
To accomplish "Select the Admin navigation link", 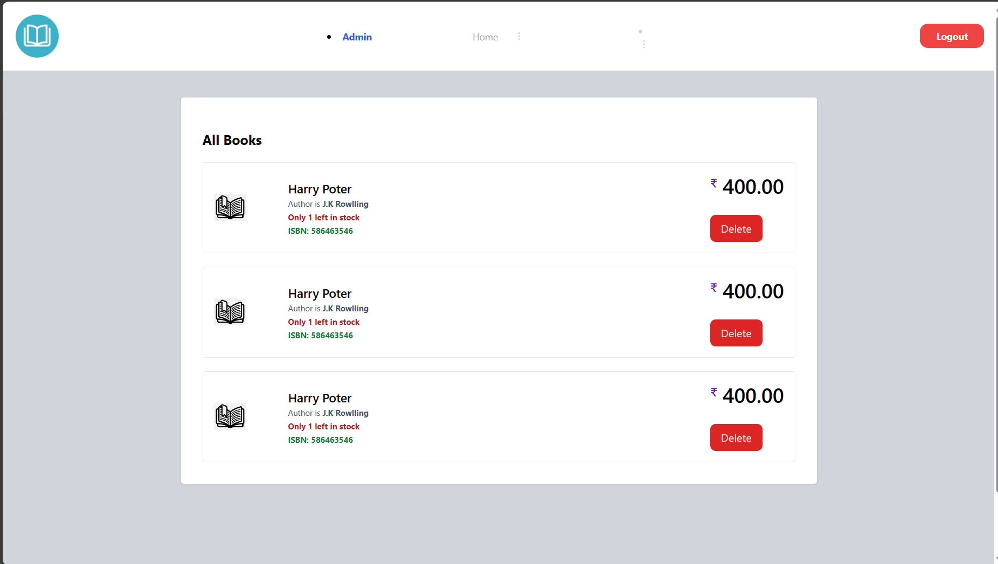I will pyautogui.click(x=357, y=37).
